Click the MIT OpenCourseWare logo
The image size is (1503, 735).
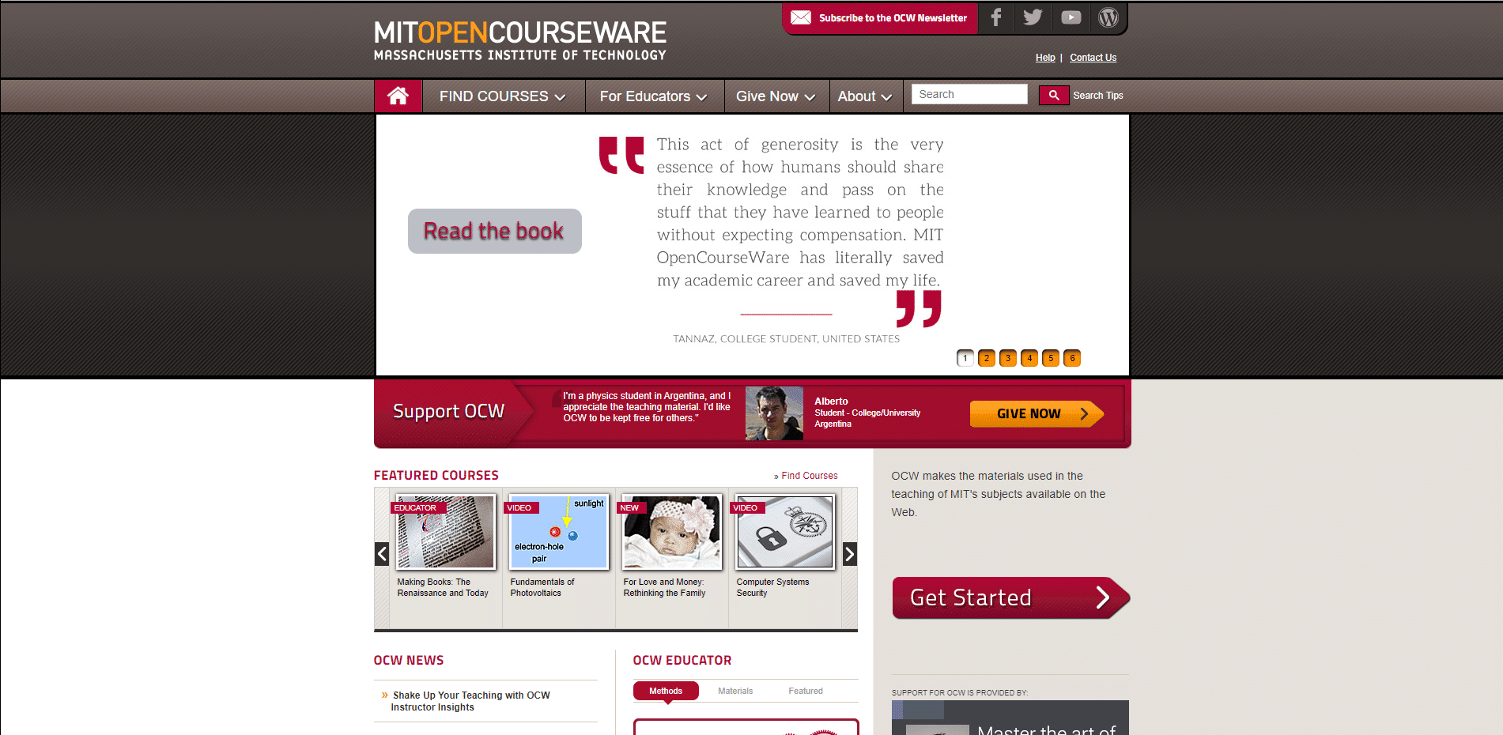pos(520,41)
